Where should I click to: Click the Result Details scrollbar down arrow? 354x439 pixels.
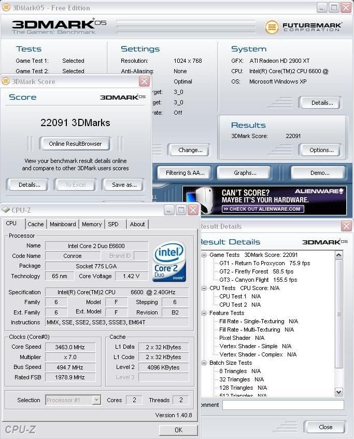(338, 392)
